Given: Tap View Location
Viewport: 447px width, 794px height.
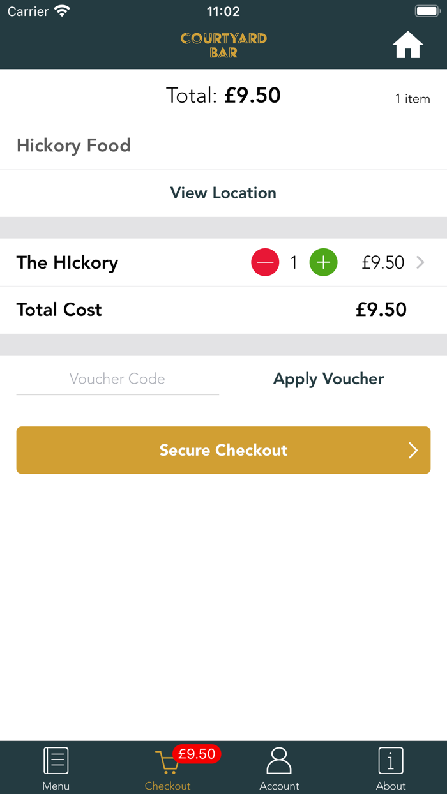Looking at the screenshot, I should pyautogui.click(x=223, y=193).
